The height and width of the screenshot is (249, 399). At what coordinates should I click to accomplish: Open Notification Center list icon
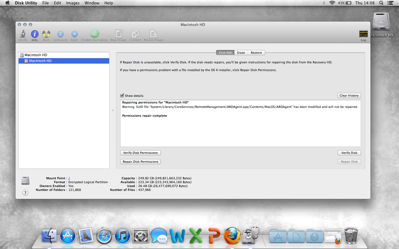[x=390, y=3]
